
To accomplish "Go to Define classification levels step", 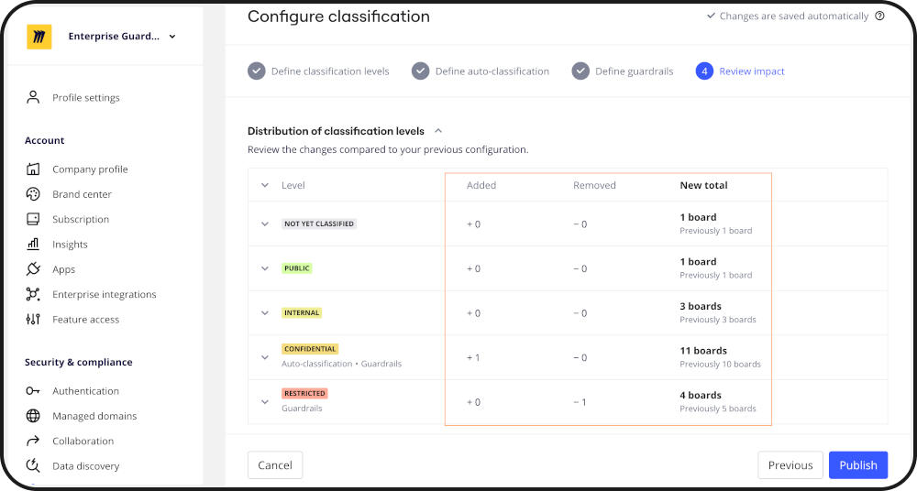I will tap(319, 71).
